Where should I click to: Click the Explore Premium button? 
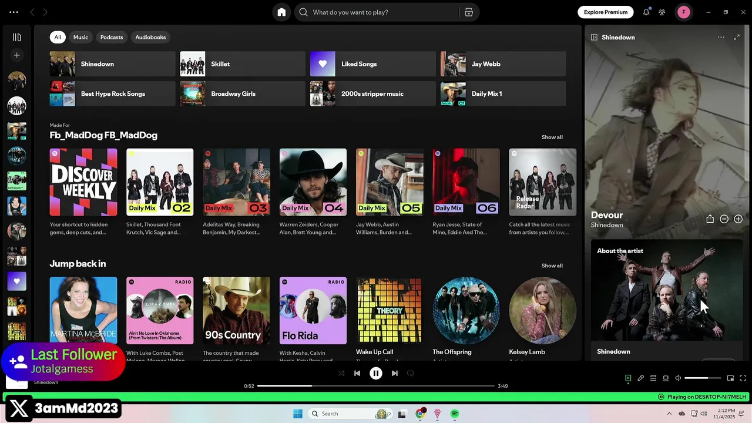tap(606, 12)
